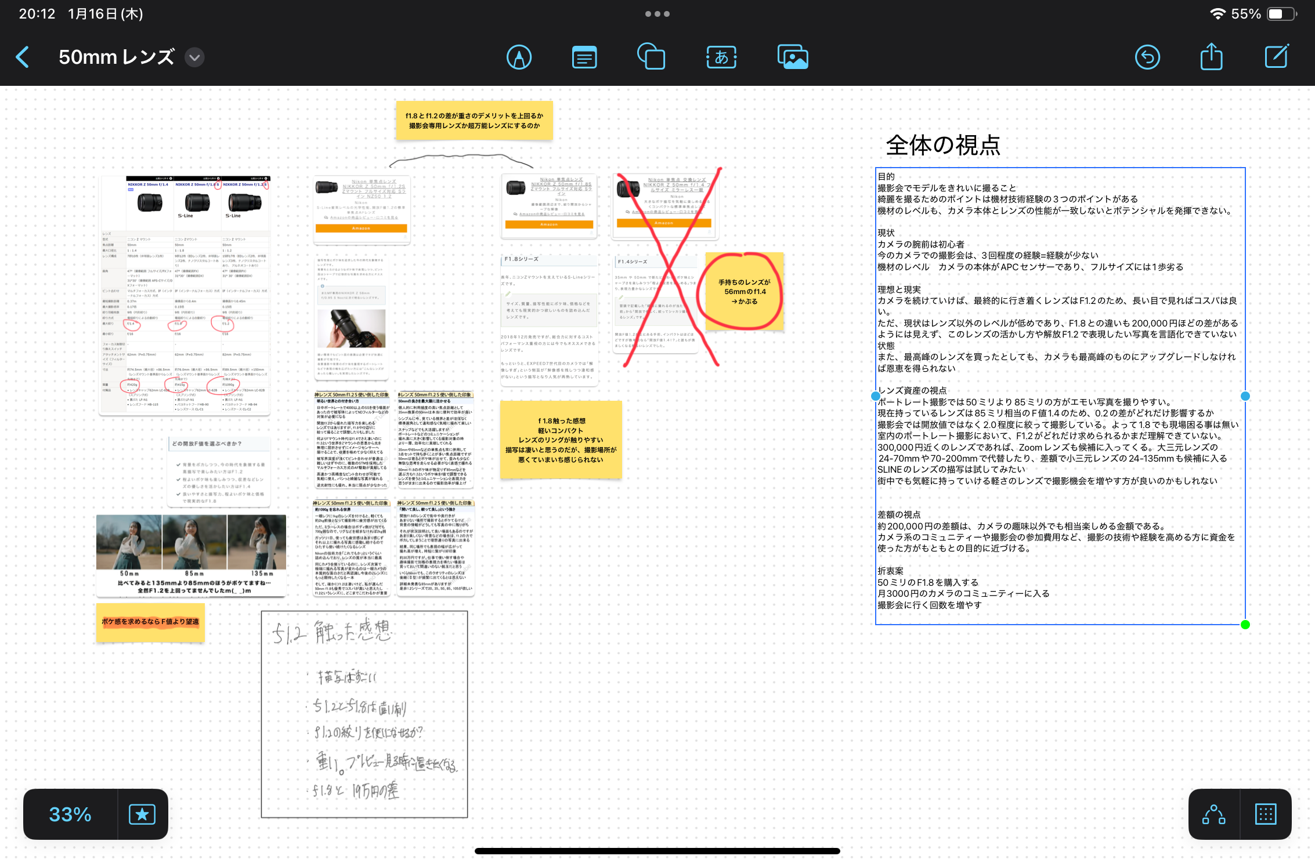Create a new board with the compose icon
The height and width of the screenshot is (863, 1315).
click(x=1276, y=56)
